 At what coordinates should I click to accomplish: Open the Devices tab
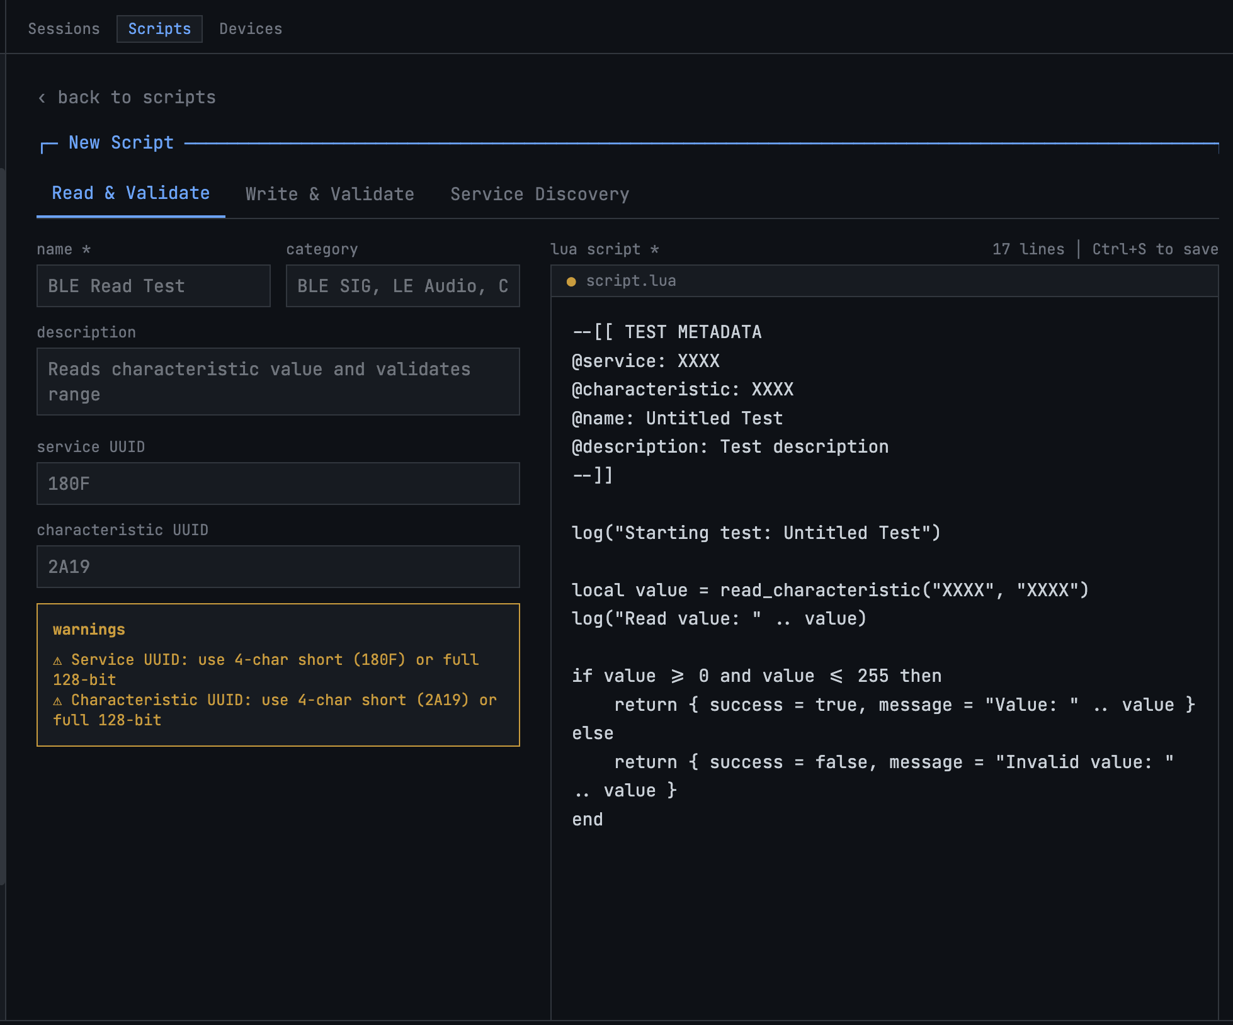click(251, 29)
